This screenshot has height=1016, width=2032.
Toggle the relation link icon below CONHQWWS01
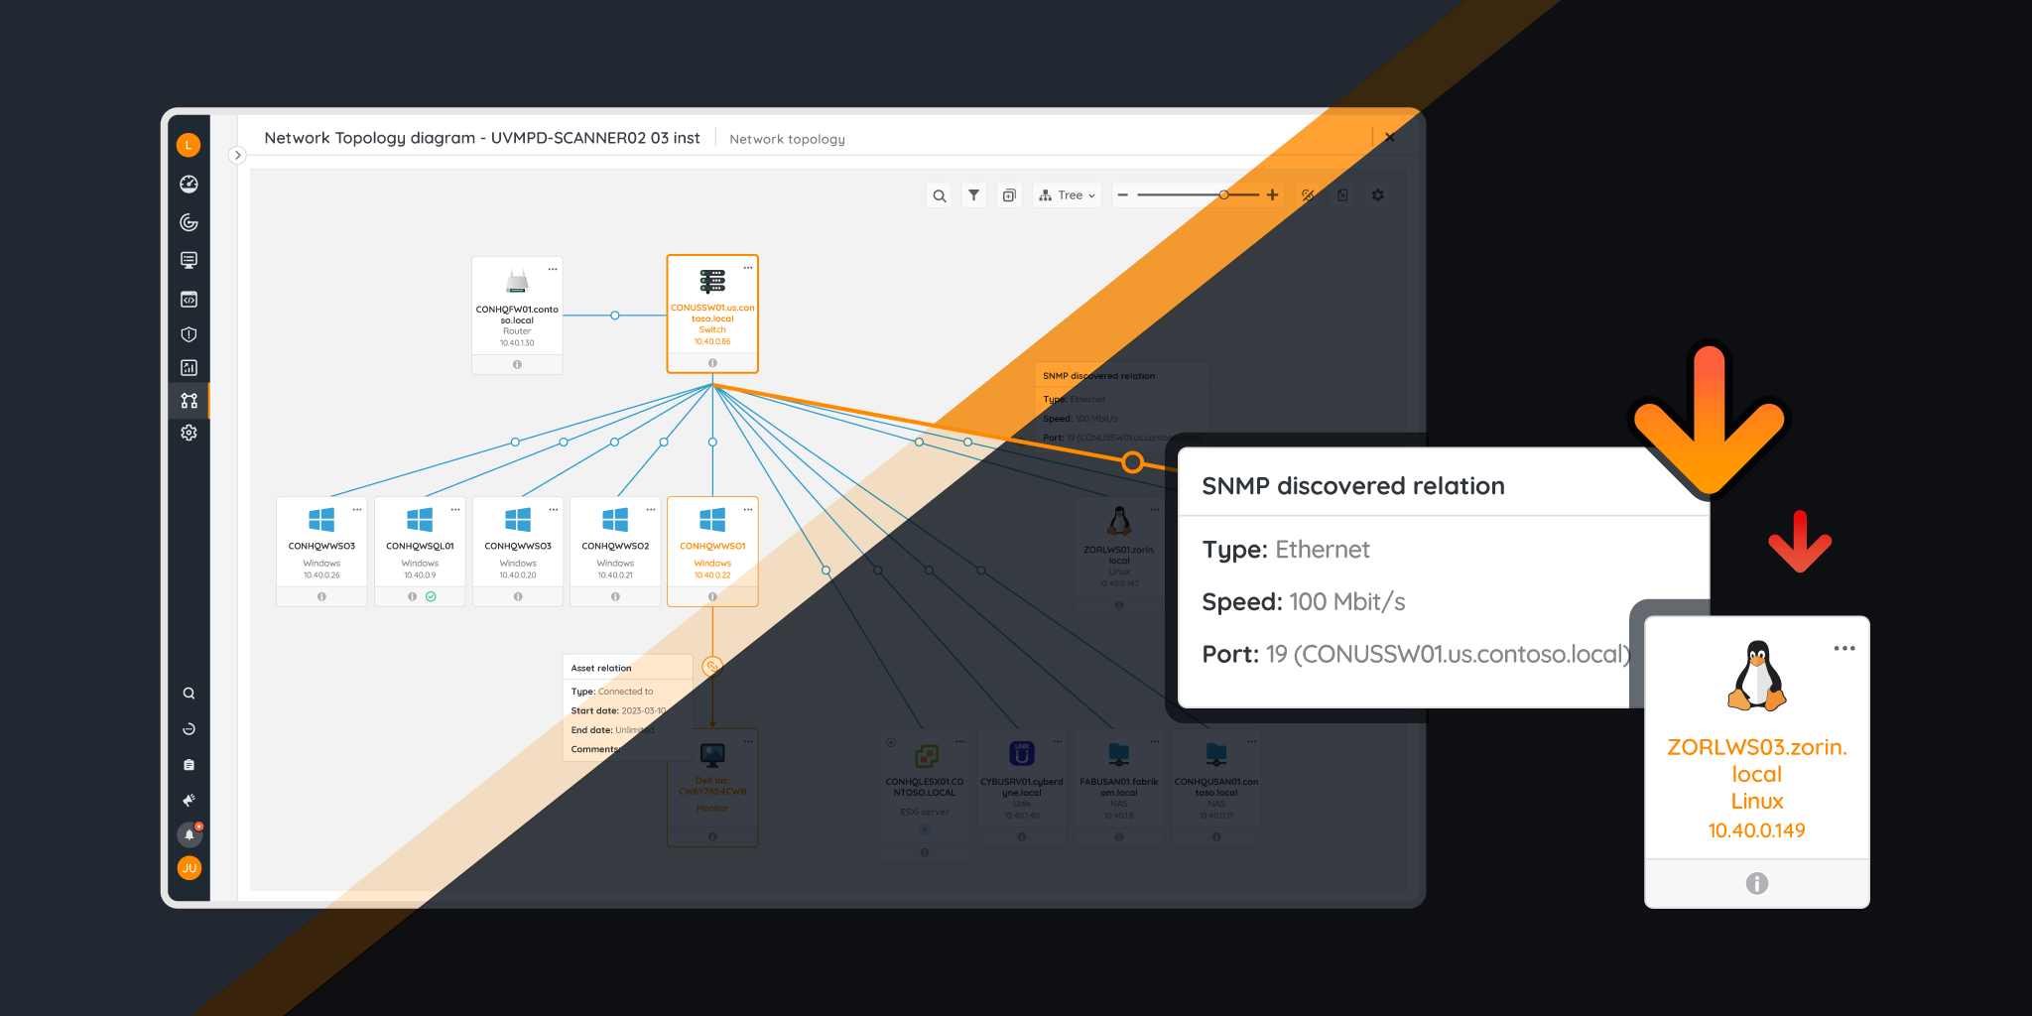(x=711, y=666)
